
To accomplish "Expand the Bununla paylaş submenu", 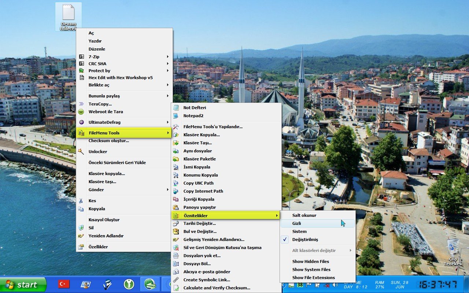I will pyautogui.click(x=124, y=96).
